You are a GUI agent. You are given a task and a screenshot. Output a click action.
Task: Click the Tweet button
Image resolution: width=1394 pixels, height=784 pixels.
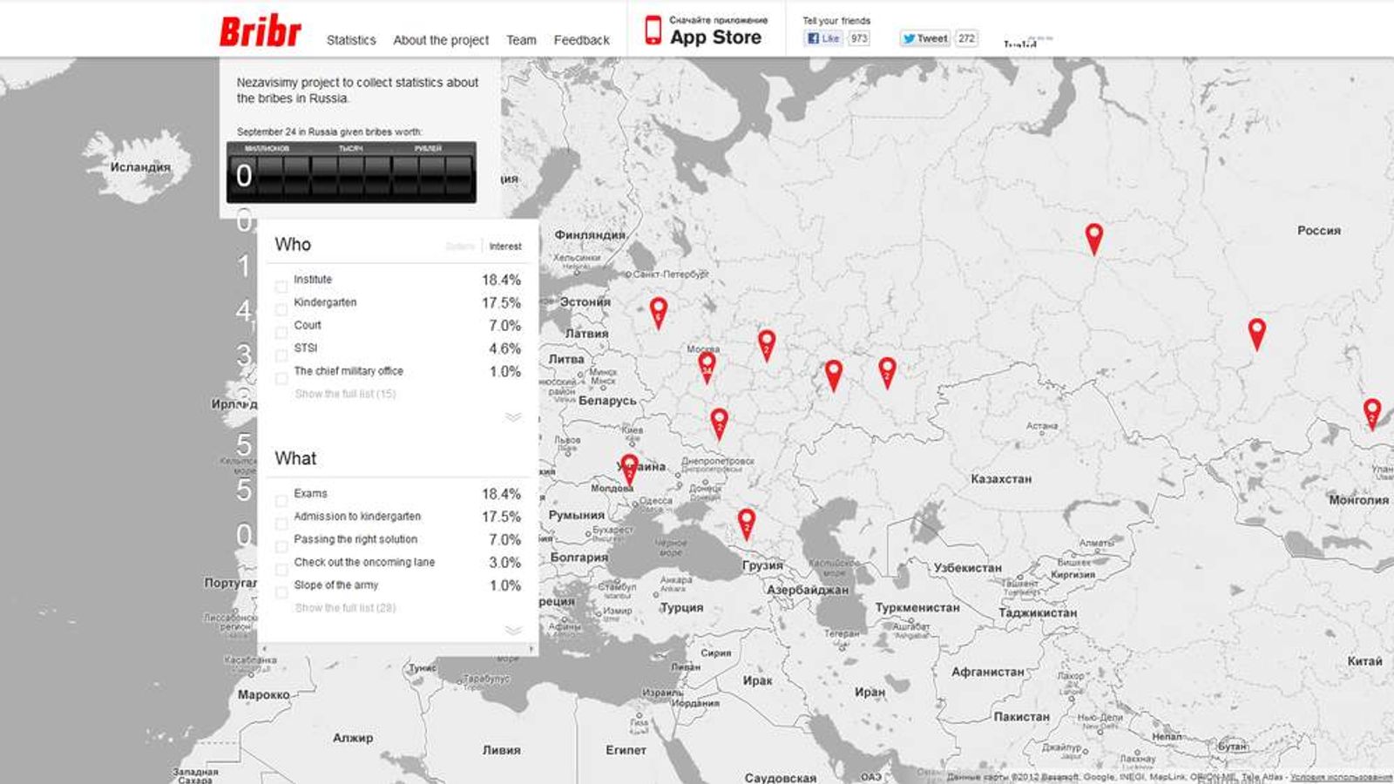[x=929, y=37]
